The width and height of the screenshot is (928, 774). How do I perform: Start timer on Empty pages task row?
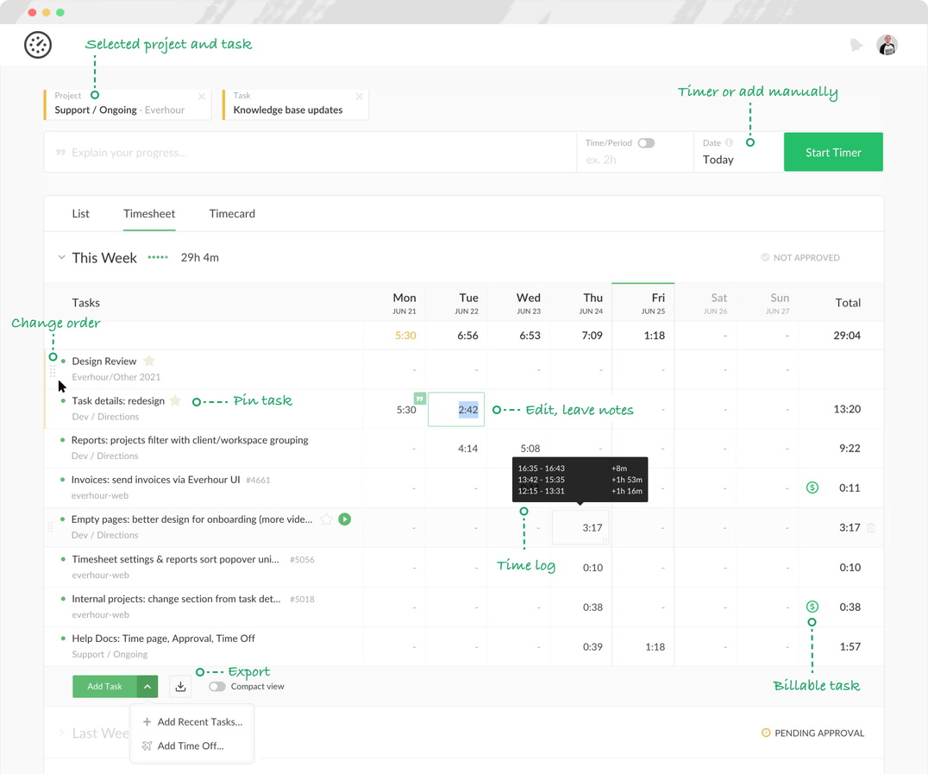click(343, 519)
